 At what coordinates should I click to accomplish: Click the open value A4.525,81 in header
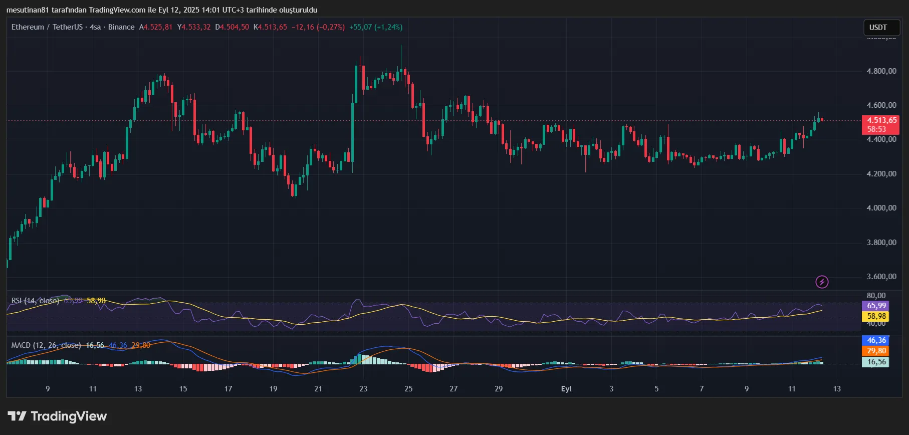coord(156,27)
